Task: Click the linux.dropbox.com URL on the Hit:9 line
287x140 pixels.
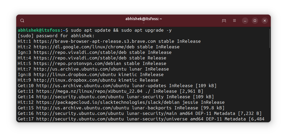Action: (x=75, y=80)
